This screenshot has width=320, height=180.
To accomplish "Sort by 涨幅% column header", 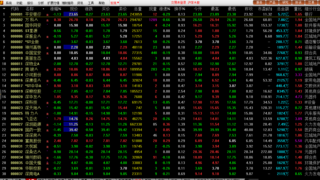I will (55, 9).
